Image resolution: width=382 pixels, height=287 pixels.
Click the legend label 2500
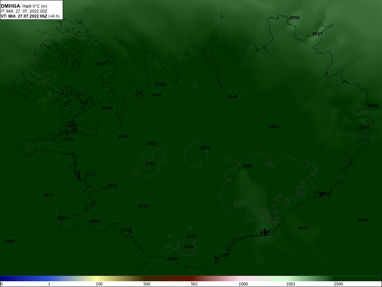coord(338,284)
